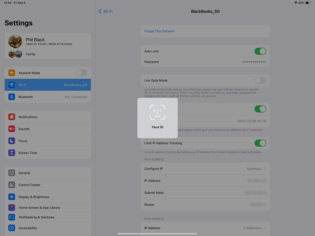Open Display & Brightness settings row
Image resolution: width=315 pixels, height=236 pixels.
[x=48, y=197]
